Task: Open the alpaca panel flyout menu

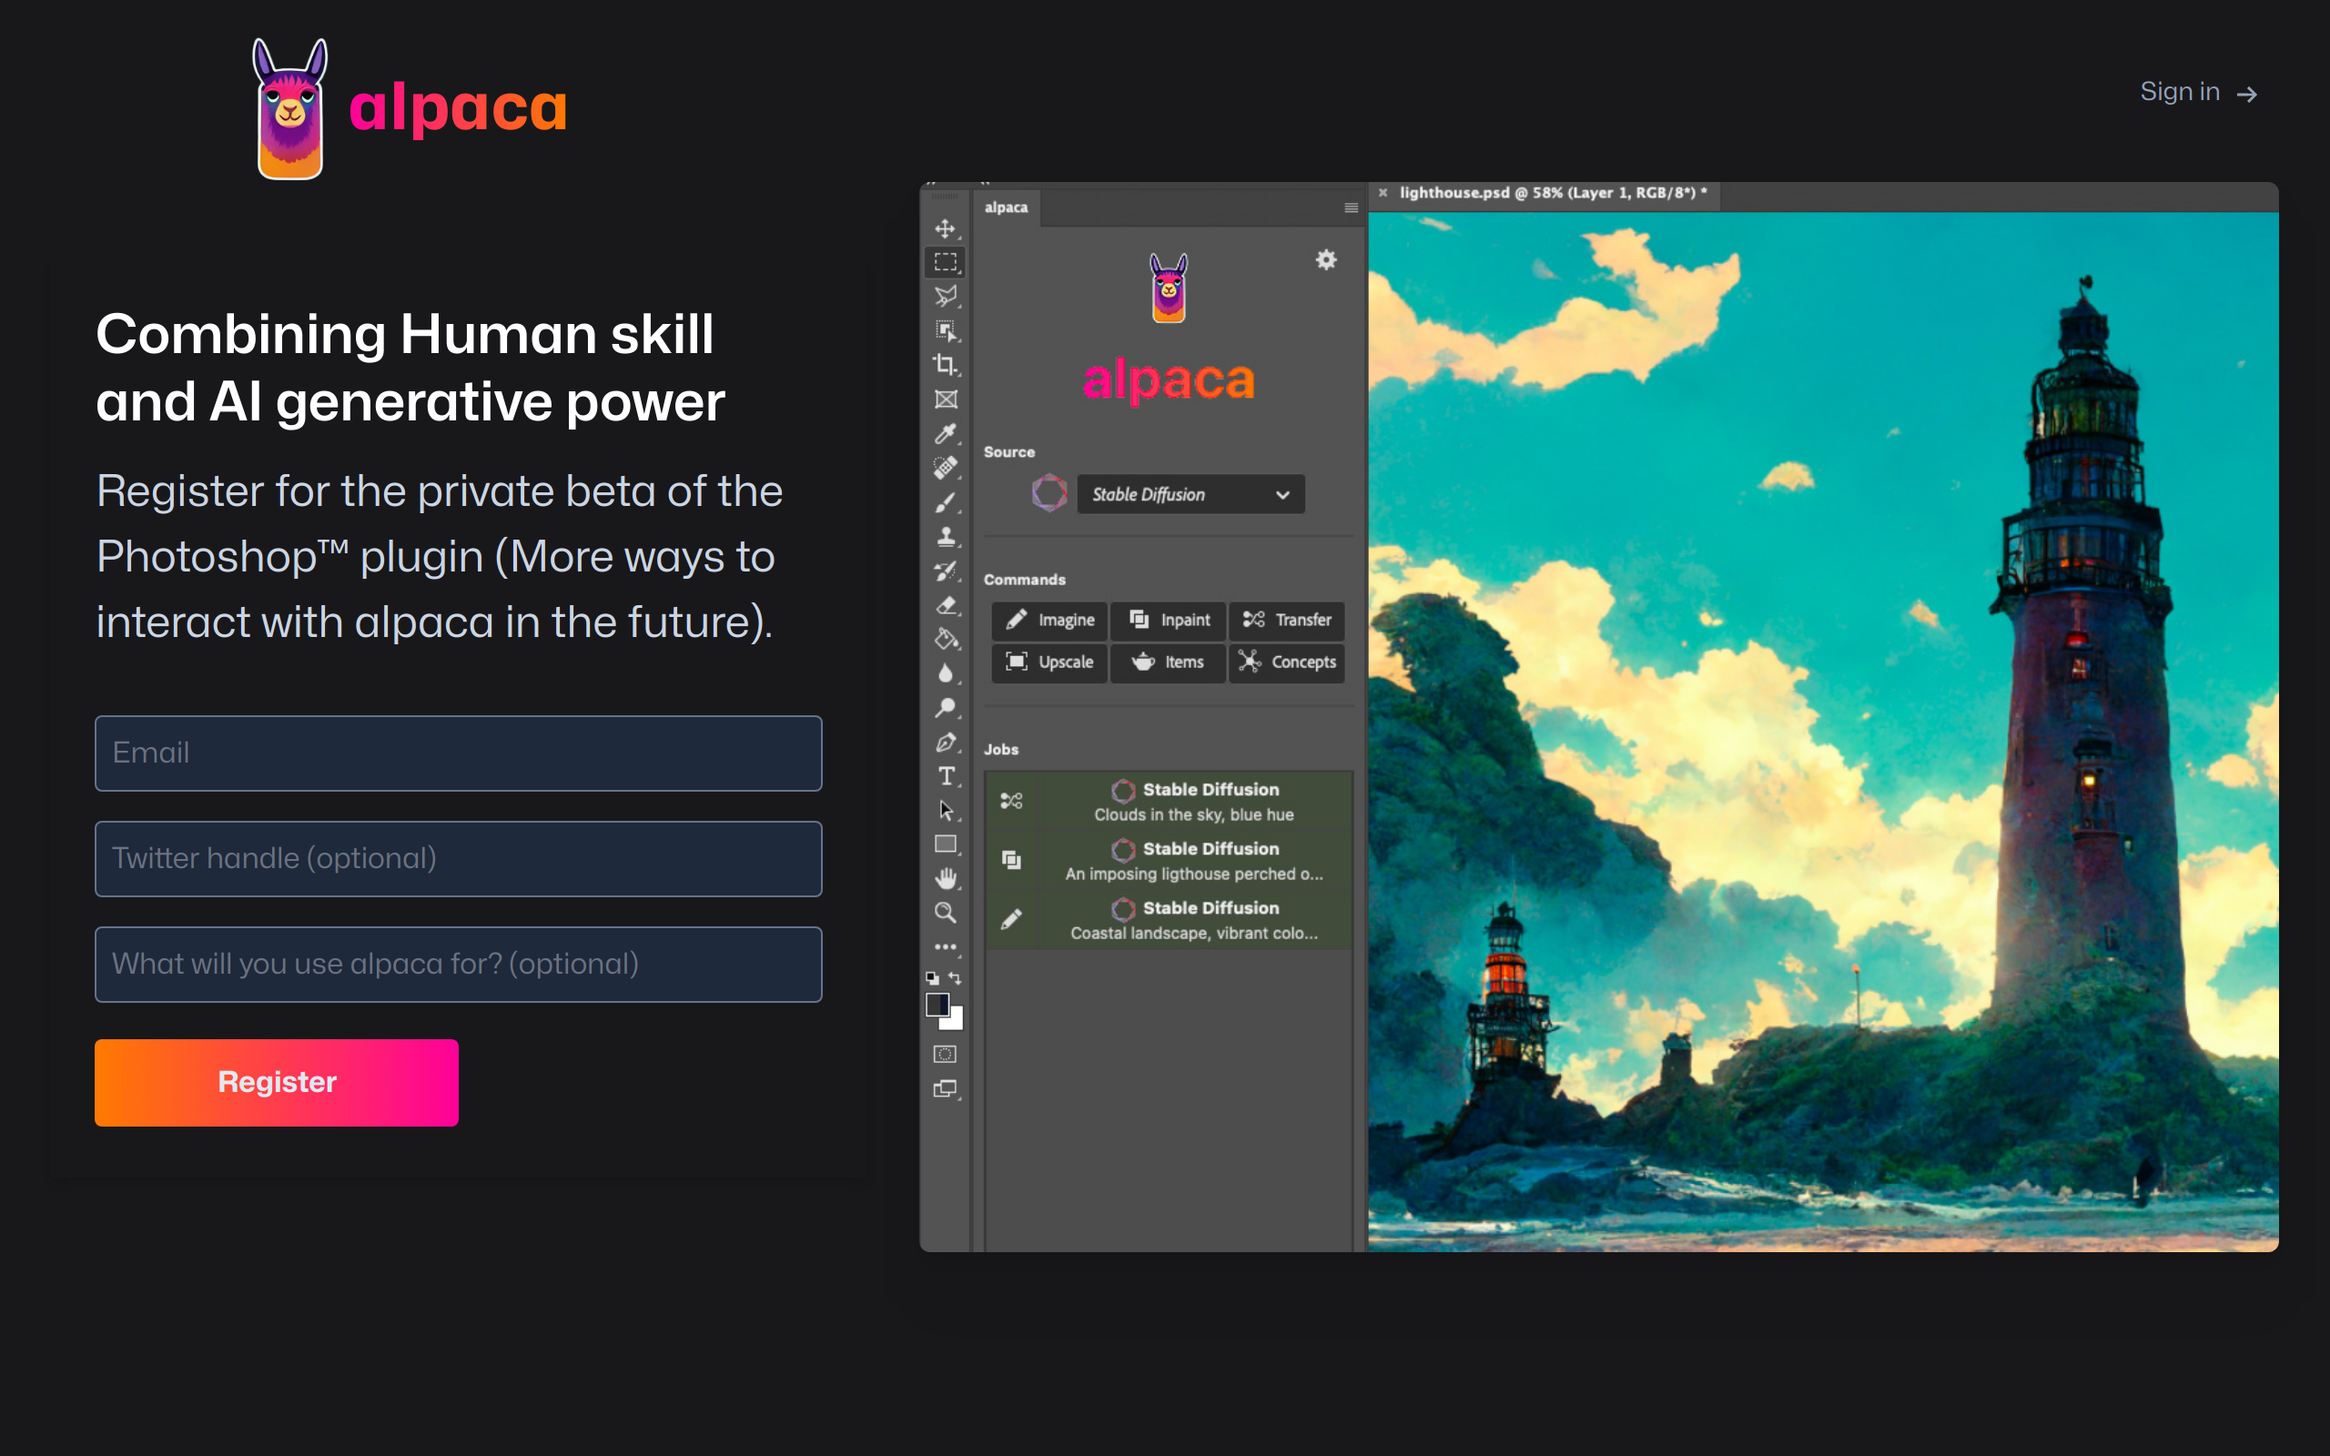Action: pos(1351,208)
